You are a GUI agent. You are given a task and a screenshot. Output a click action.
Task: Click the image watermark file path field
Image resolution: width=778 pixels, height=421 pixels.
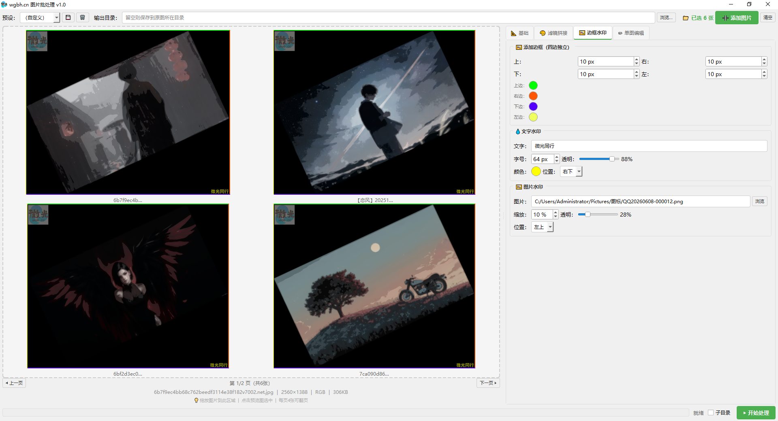(x=641, y=201)
